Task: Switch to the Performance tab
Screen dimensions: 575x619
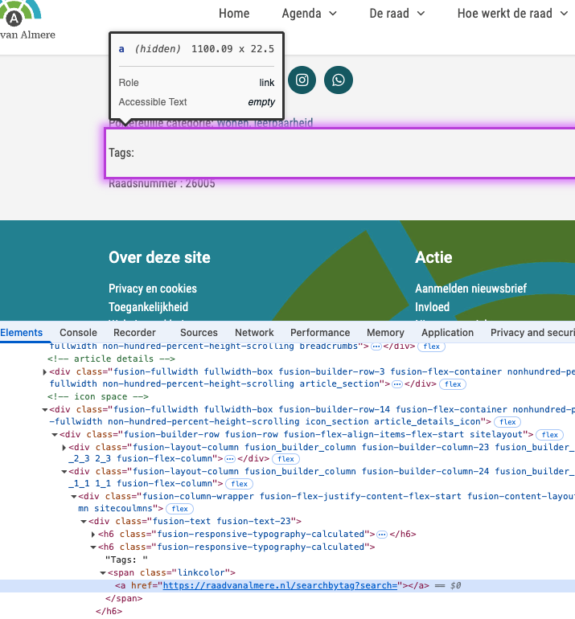Action: [x=320, y=333]
